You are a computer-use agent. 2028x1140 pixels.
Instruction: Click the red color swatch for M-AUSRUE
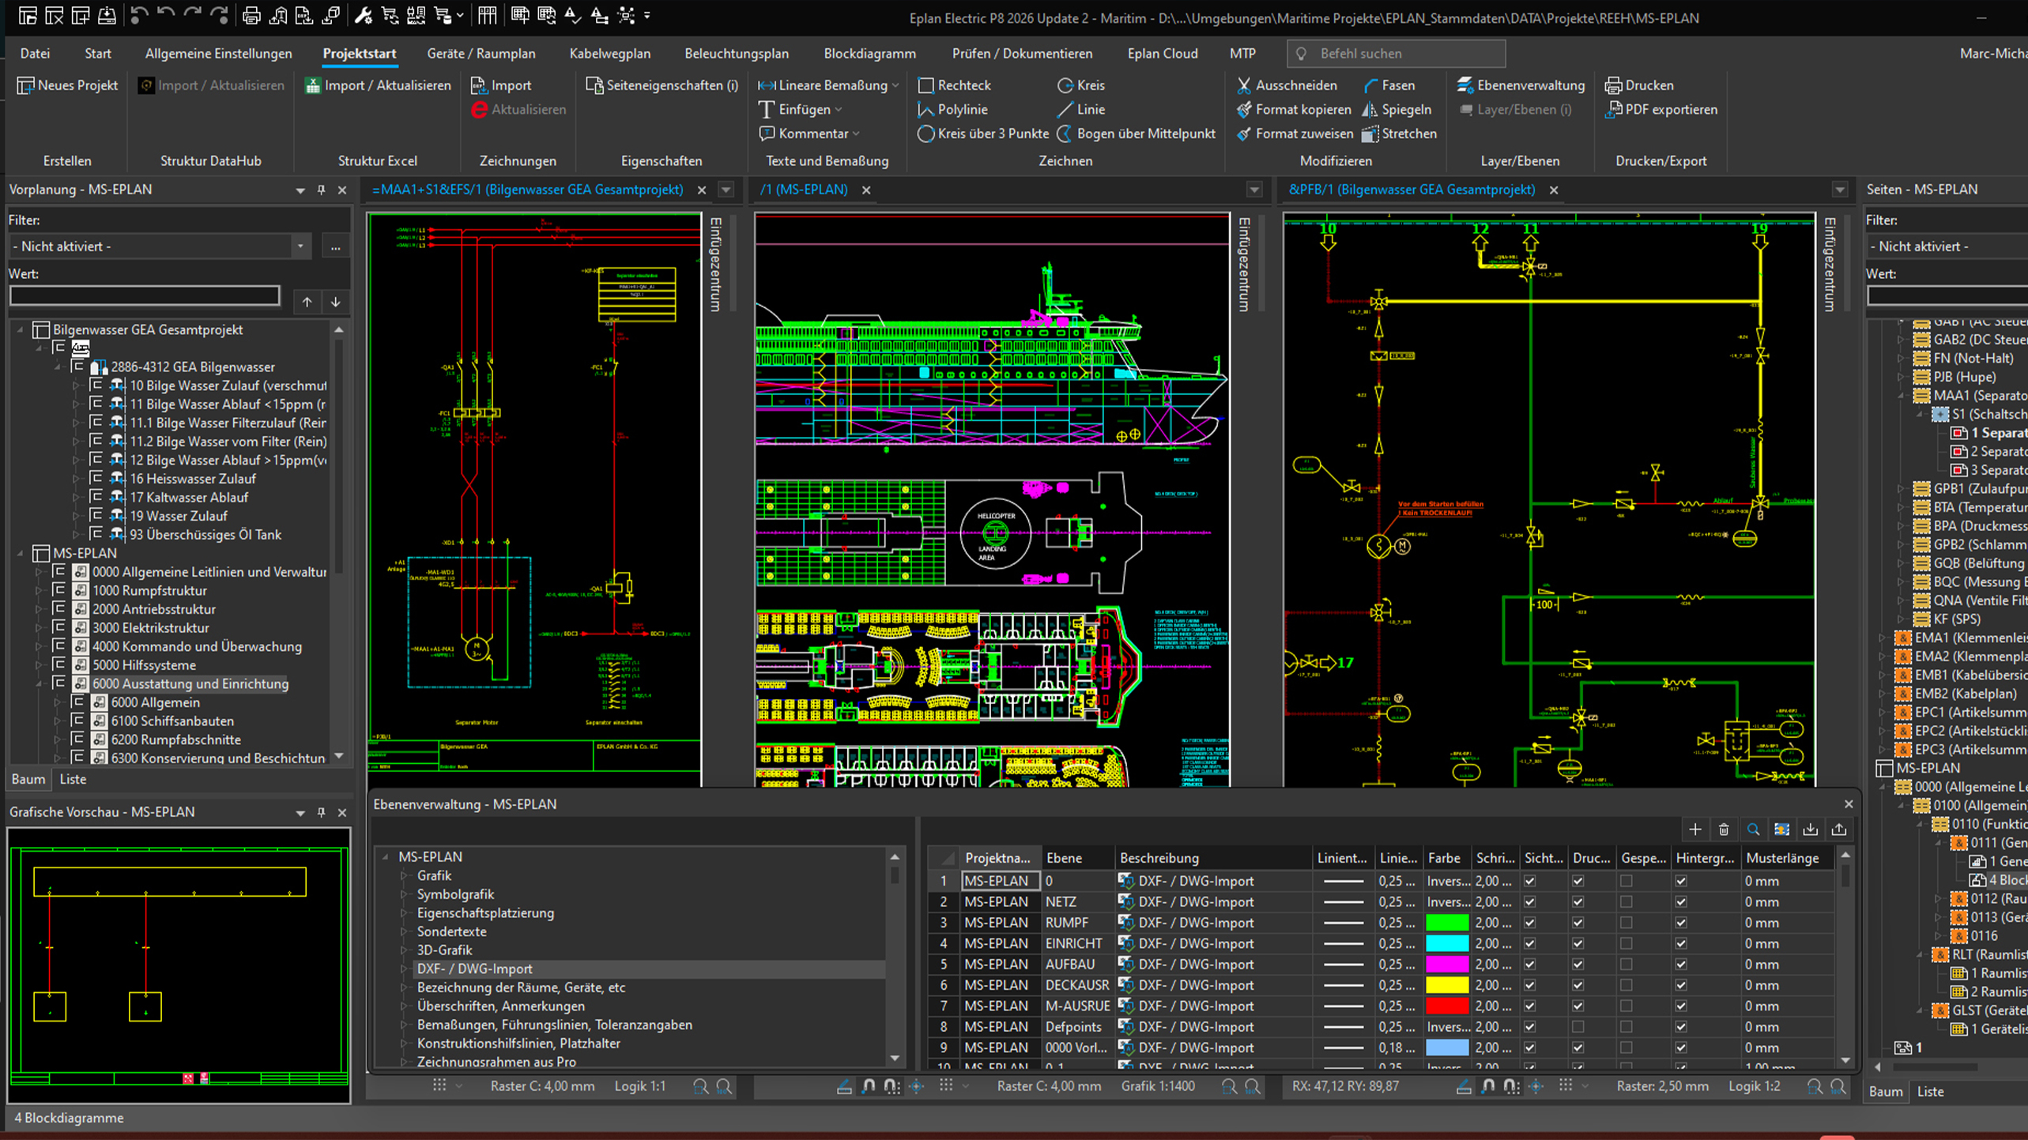tap(1447, 1006)
